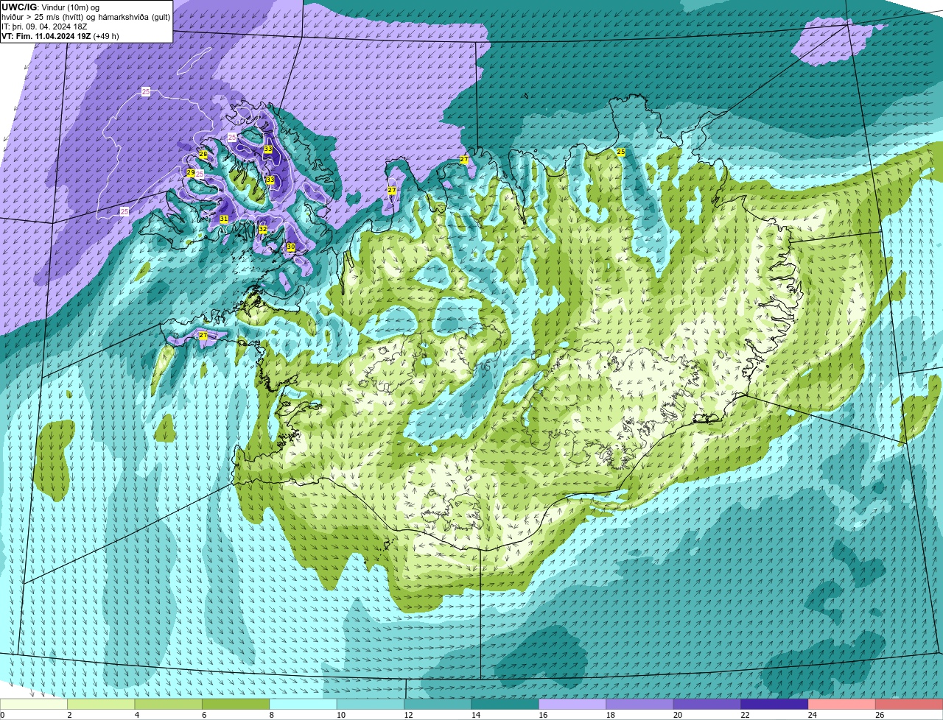Viewport: 943px width, 720px height.
Task: Click the 20–22 m/s violet legend swatch
Action: tap(708, 704)
